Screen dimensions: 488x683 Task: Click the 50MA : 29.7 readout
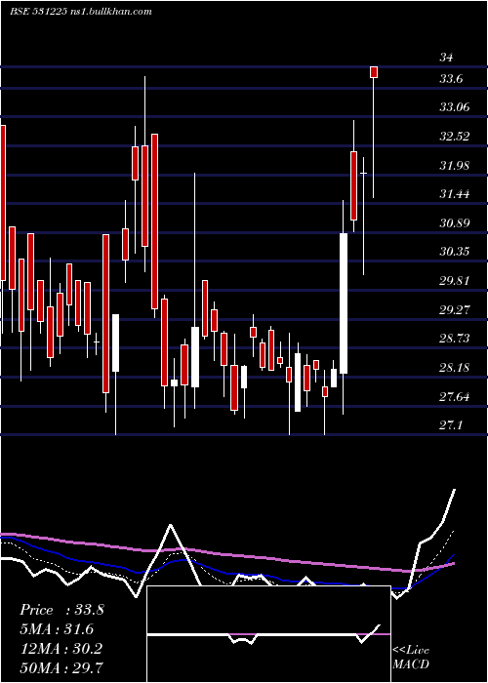[x=61, y=667]
